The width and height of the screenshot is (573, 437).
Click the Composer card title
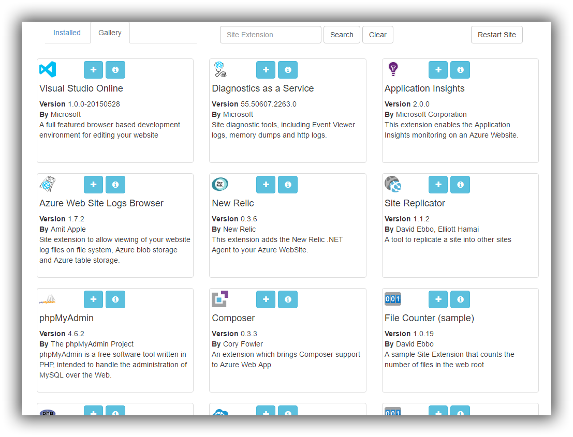(233, 319)
